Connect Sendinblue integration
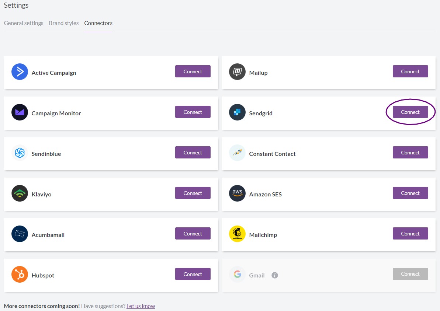Image resolution: width=440 pixels, height=311 pixels. (193, 153)
